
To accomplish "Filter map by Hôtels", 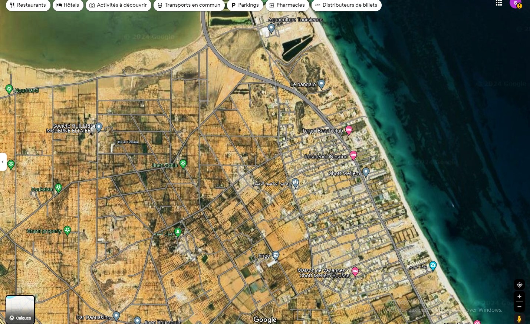I will click(68, 5).
